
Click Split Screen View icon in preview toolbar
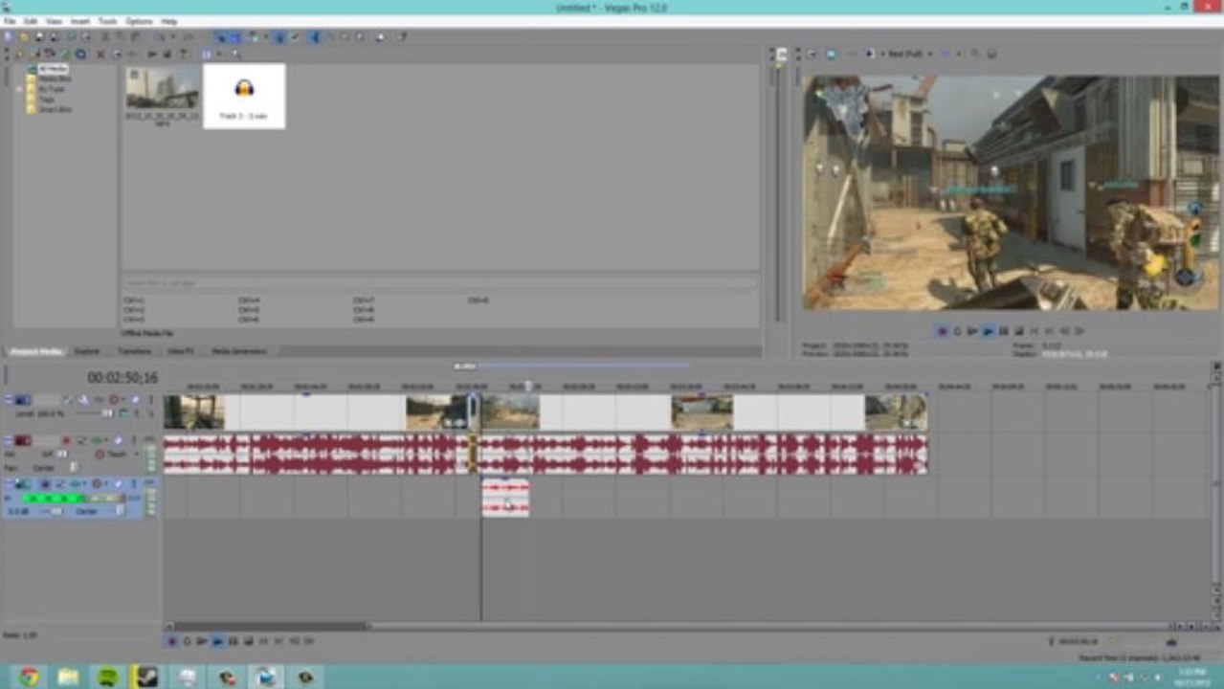point(870,54)
